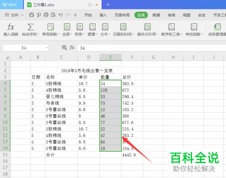
Task: Expand the Date and Time dropdown arrow
Action: point(133,34)
